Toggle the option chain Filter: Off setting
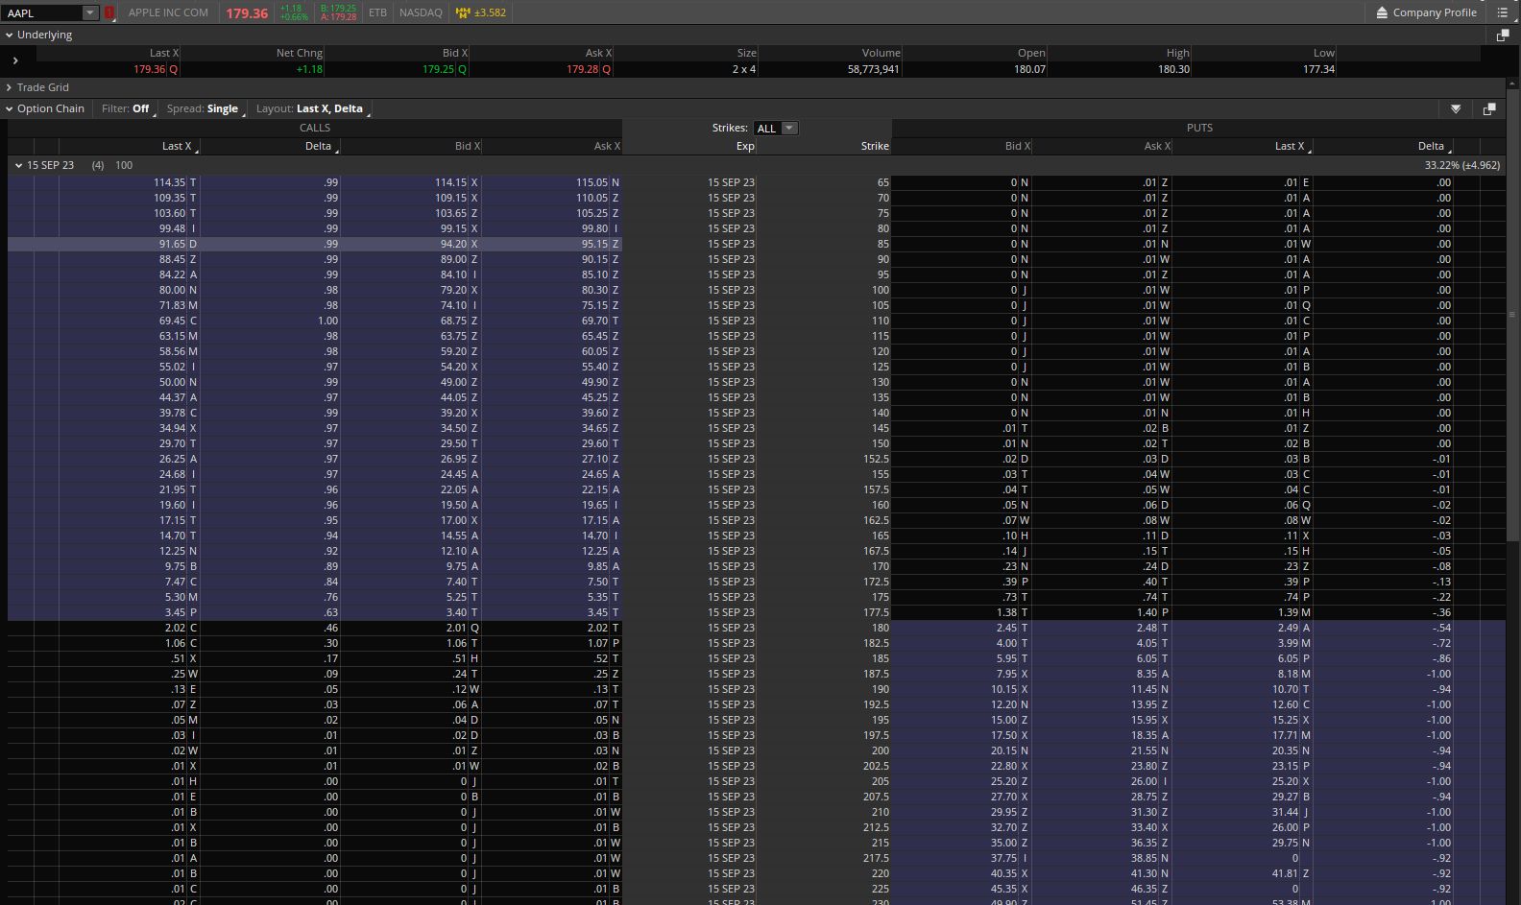Viewport: 1521px width, 905px height. (x=127, y=108)
